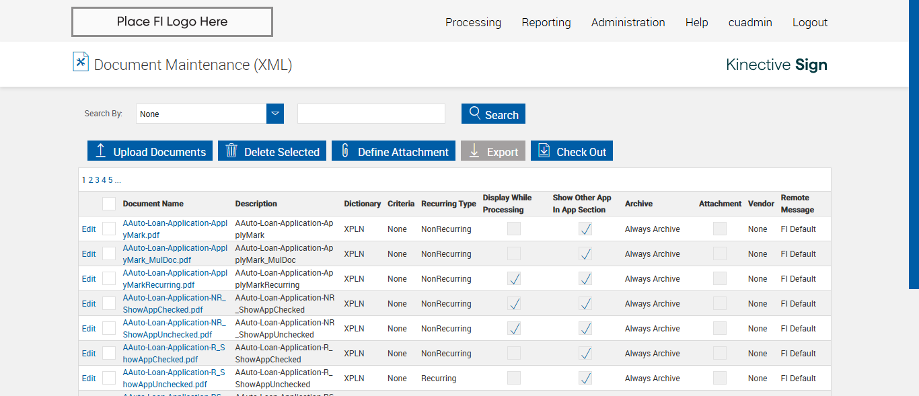Go to page 3 of results
The image size is (919, 396).
(97, 180)
